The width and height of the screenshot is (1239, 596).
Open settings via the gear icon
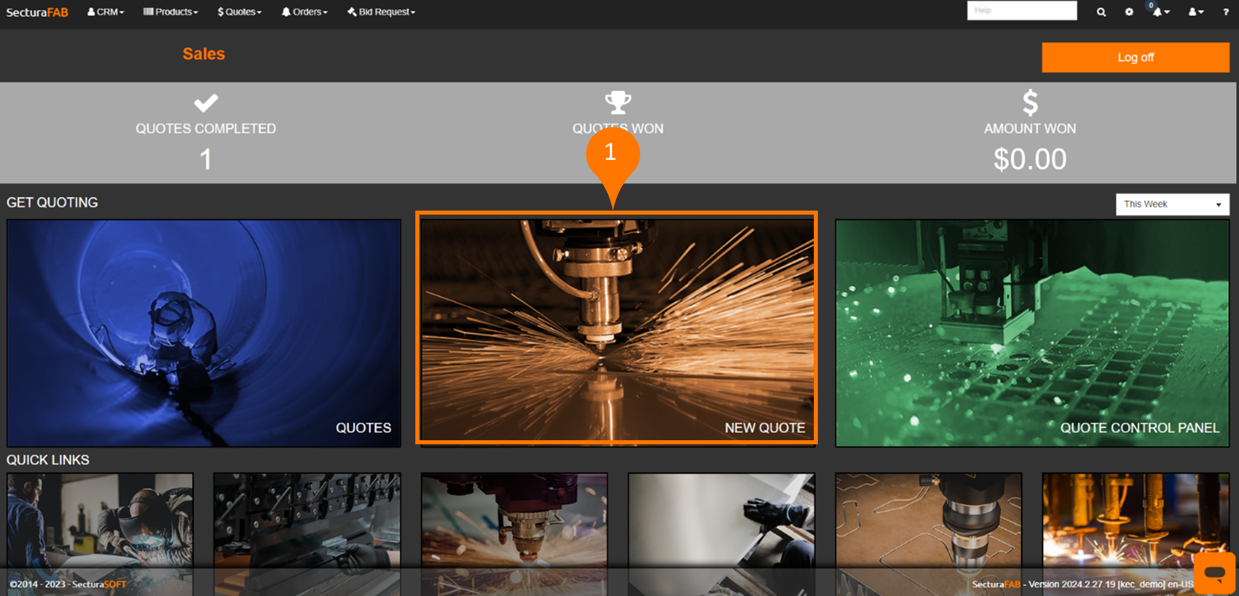coord(1129,12)
